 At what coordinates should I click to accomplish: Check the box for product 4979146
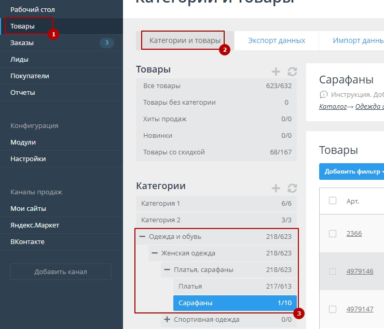tap(333, 271)
